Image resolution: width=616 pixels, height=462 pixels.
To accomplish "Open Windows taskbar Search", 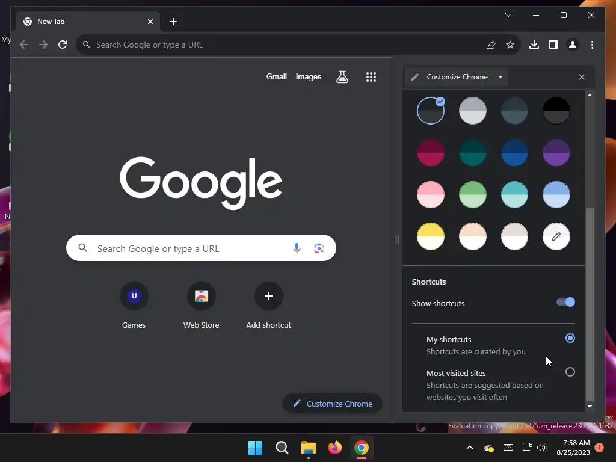I will [282, 448].
